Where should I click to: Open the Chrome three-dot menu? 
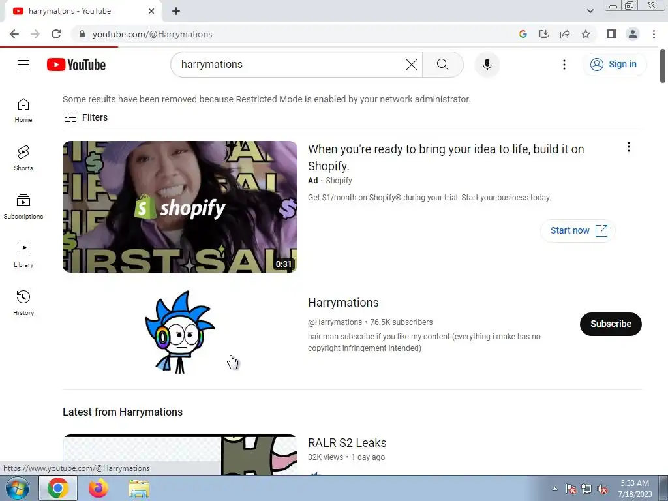coord(654,34)
